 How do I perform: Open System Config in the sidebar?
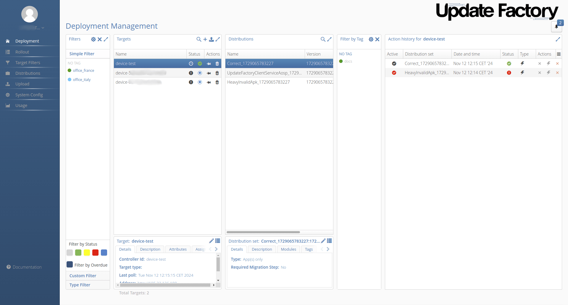[x=30, y=95]
